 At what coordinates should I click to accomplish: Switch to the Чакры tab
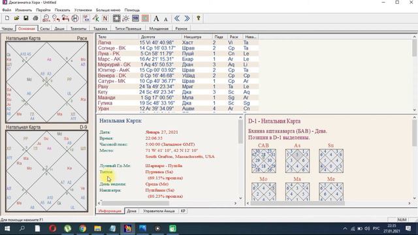(7, 29)
